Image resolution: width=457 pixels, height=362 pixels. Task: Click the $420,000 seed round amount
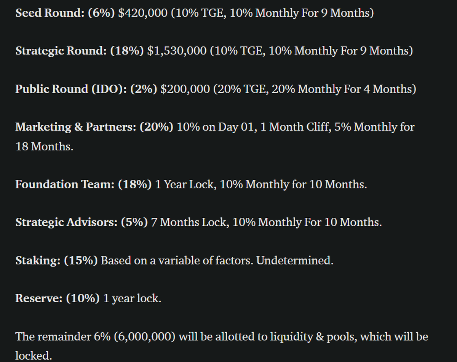(x=143, y=13)
